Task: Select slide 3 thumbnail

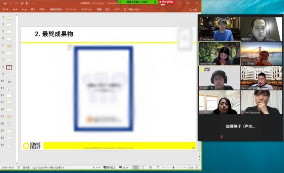Action: pos(9,32)
